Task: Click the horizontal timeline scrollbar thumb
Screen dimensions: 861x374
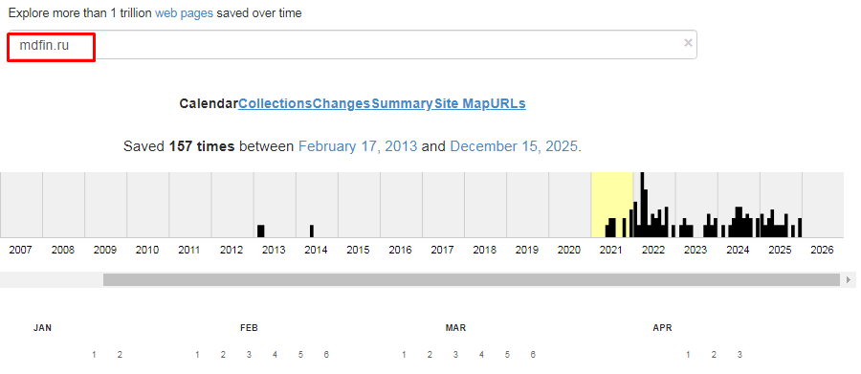Action: click(471, 280)
